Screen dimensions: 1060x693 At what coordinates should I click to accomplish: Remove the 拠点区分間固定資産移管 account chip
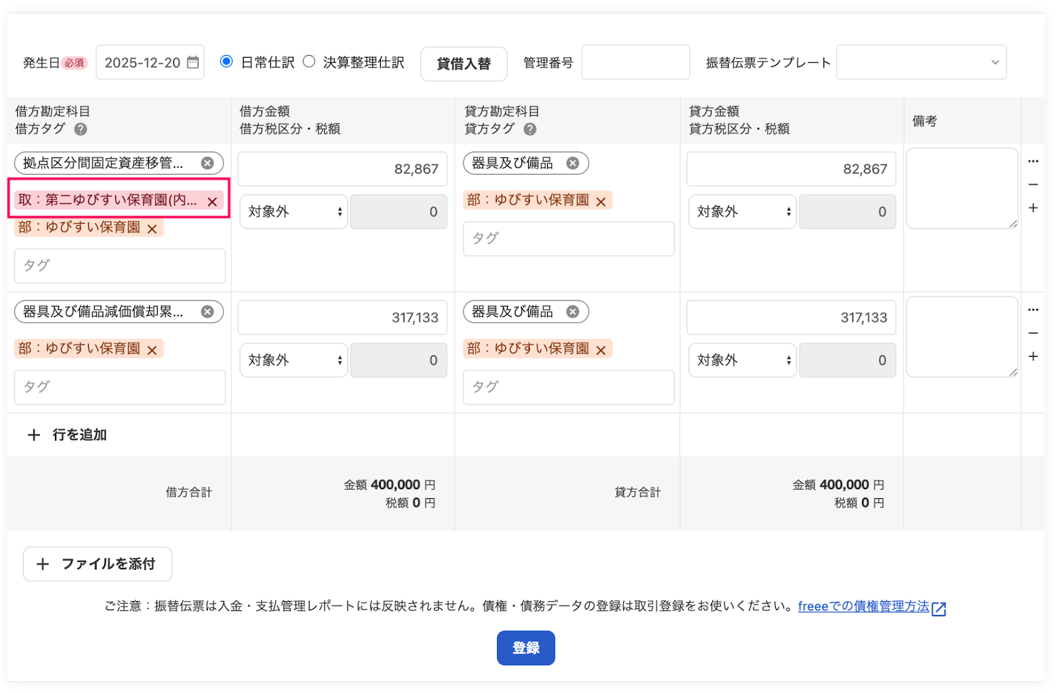(x=209, y=163)
